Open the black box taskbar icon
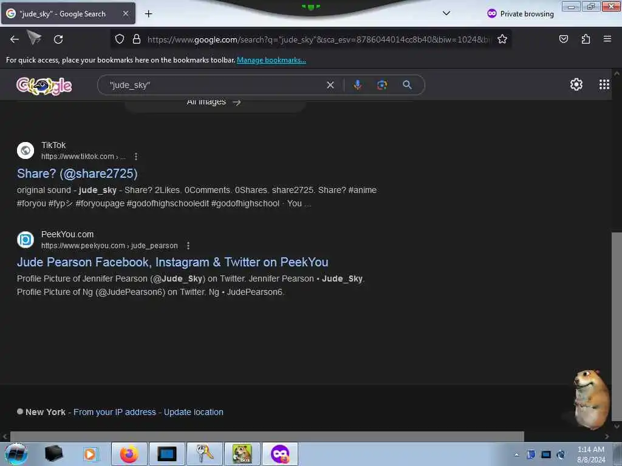Viewport: 622px width, 466px height. (x=53, y=454)
